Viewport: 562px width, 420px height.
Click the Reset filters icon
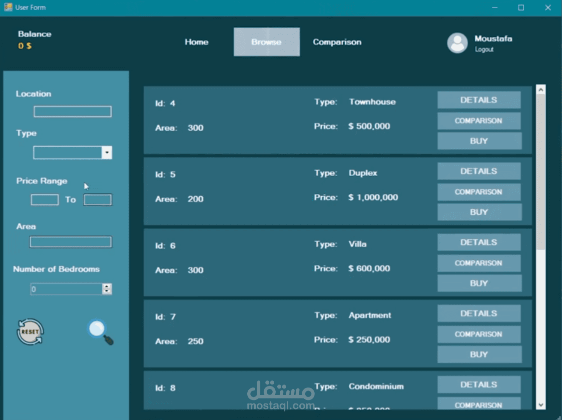(30, 332)
